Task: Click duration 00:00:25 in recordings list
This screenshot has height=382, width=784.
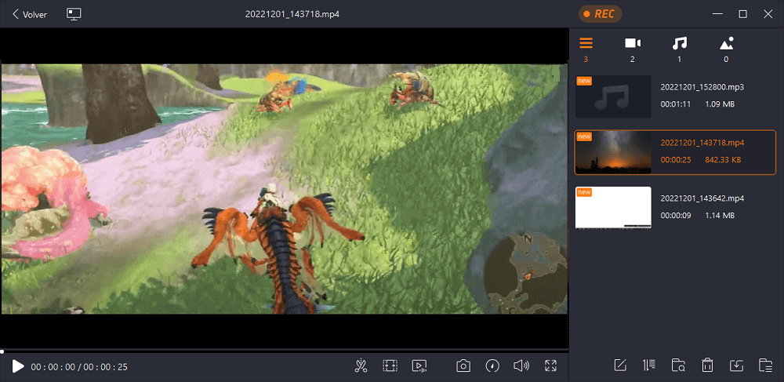Action: pyautogui.click(x=676, y=160)
